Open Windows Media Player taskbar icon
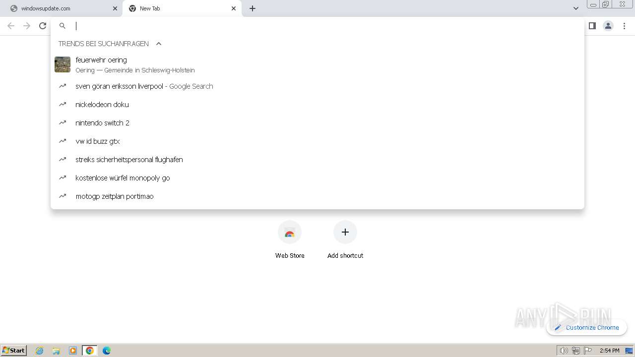The width and height of the screenshot is (635, 357). [x=73, y=351]
